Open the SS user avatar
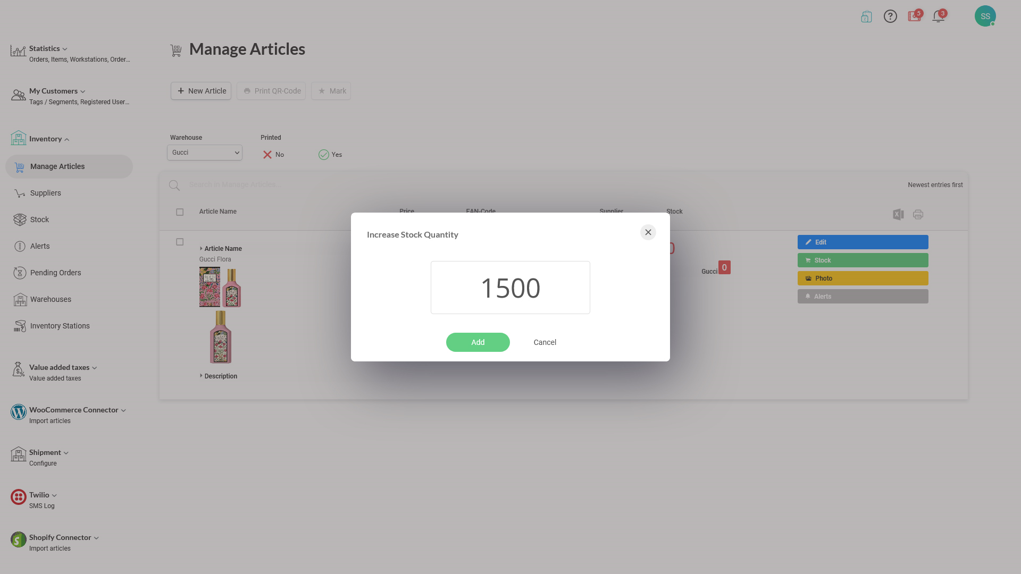The height and width of the screenshot is (574, 1021). tap(985, 16)
